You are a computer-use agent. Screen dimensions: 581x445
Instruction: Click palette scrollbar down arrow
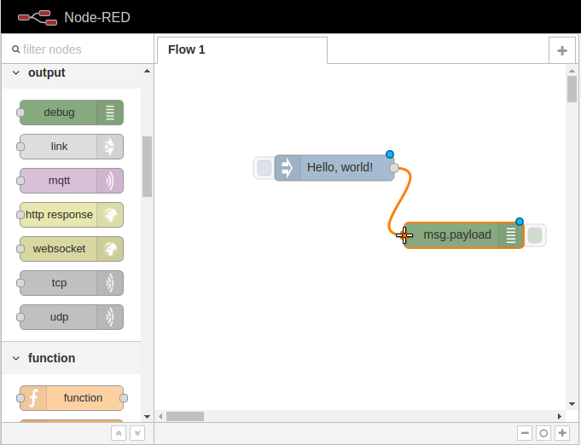tap(147, 417)
